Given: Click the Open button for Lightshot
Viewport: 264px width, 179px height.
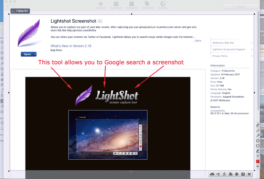Looking at the screenshot, I should click(27, 54).
